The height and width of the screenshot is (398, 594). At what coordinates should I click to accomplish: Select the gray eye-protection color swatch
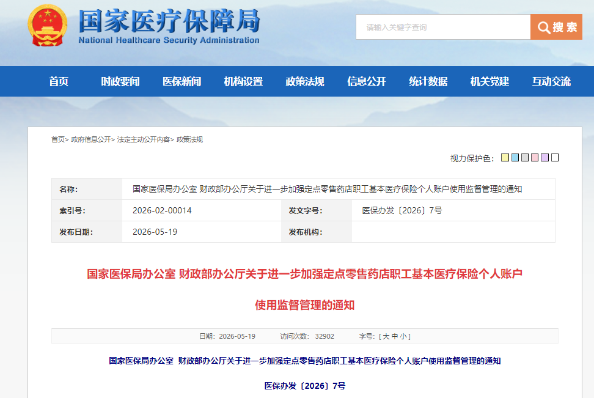[525, 157]
